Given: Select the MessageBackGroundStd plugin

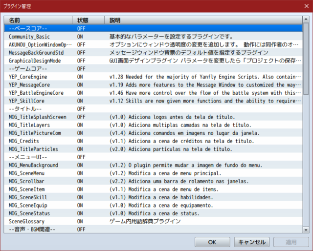Looking at the screenshot, I should point(153,53).
